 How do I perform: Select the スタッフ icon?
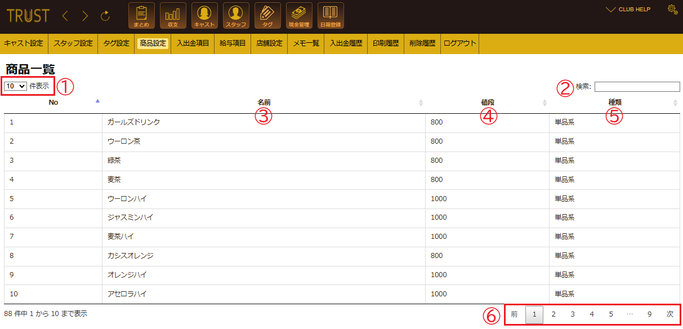click(x=236, y=16)
